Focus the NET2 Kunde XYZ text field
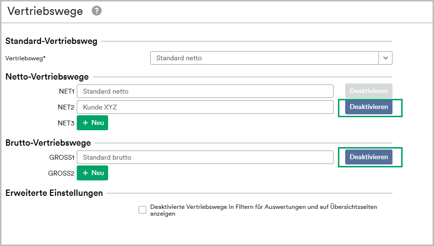This screenshot has height=246, width=434. coord(205,107)
